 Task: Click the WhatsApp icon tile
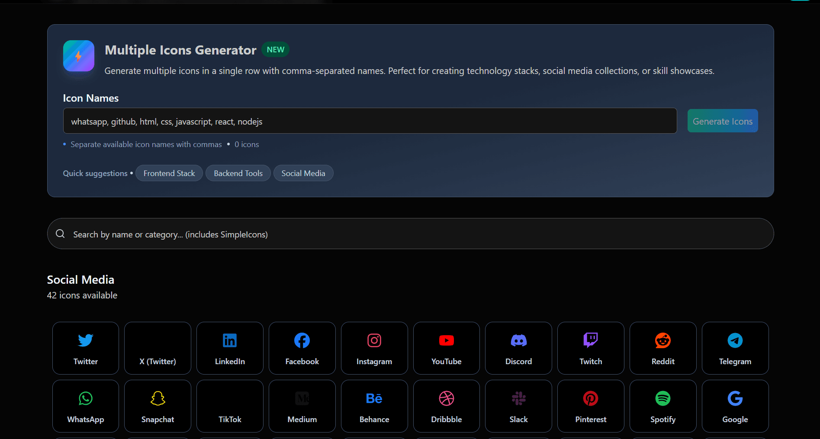pos(86,406)
